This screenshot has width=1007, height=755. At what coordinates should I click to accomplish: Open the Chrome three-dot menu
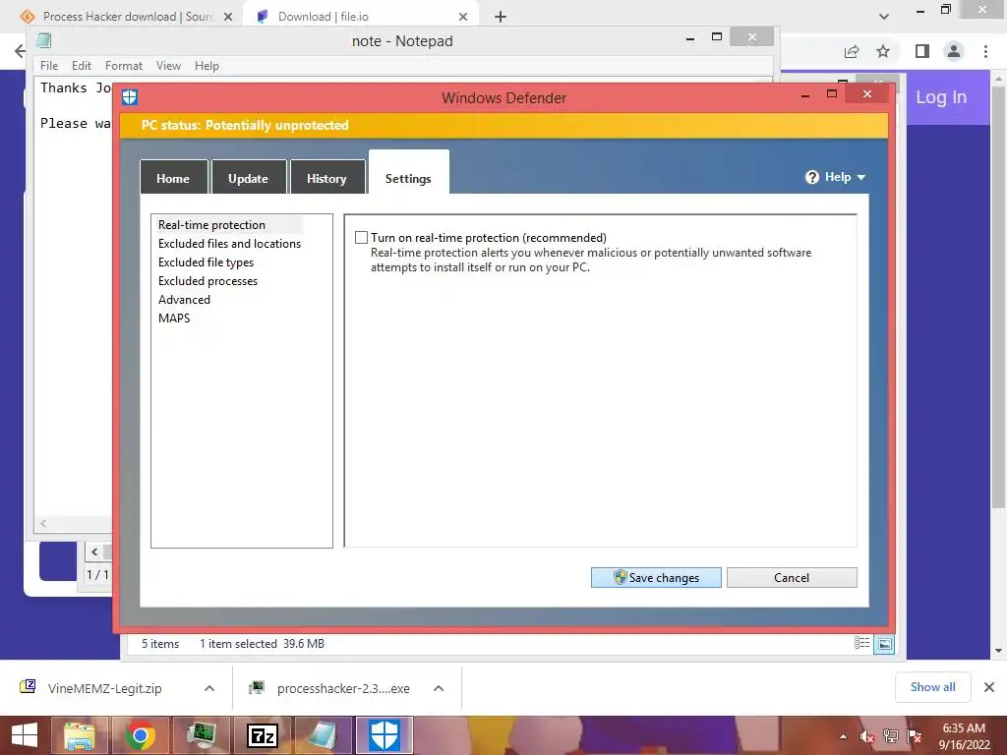coord(985,51)
